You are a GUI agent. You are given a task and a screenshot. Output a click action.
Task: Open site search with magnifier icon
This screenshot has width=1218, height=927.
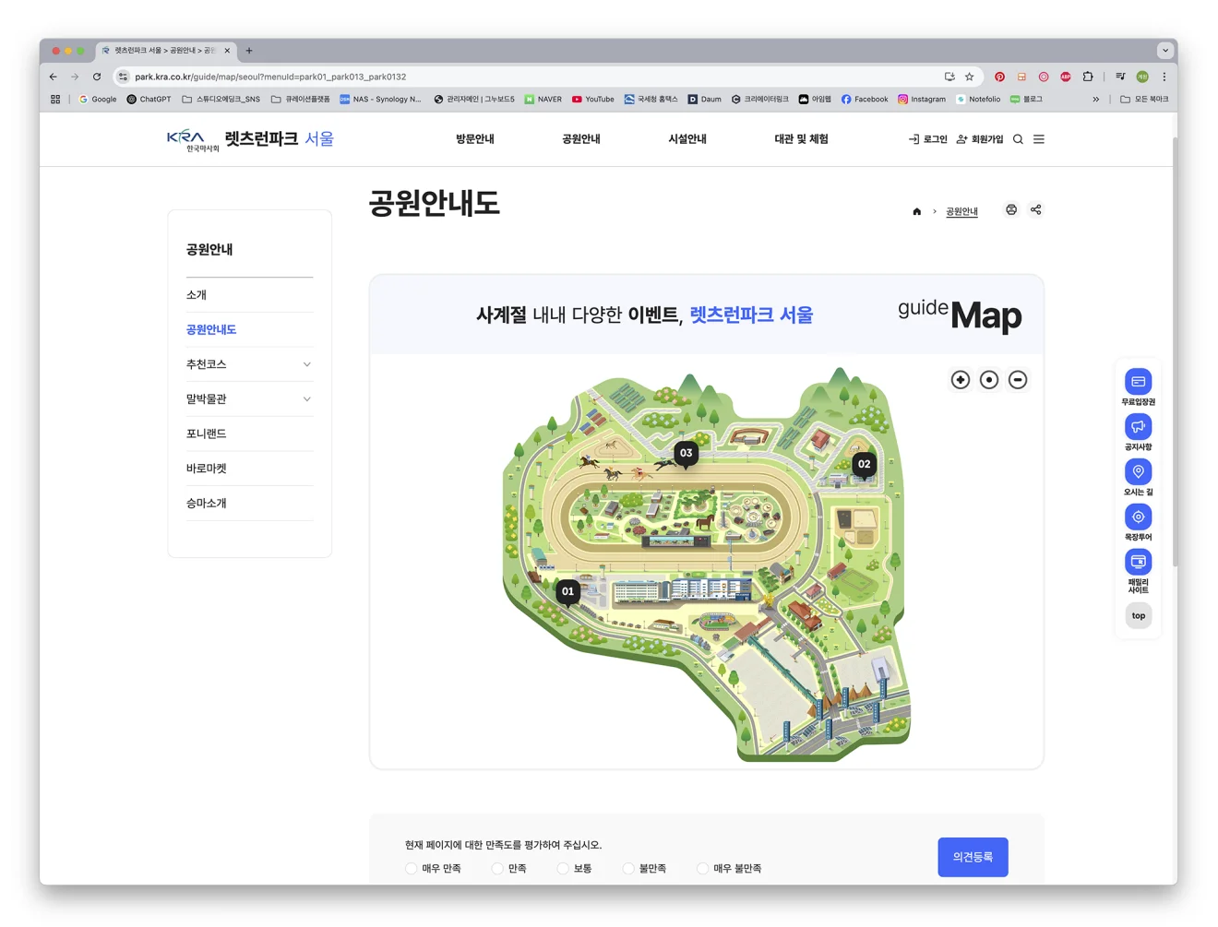click(x=1018, y=139)
